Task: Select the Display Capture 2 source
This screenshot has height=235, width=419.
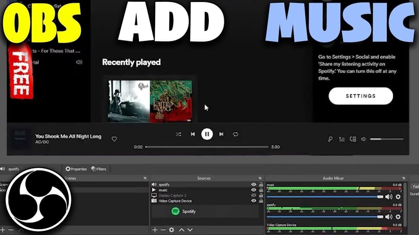Action: pos(207,196)
